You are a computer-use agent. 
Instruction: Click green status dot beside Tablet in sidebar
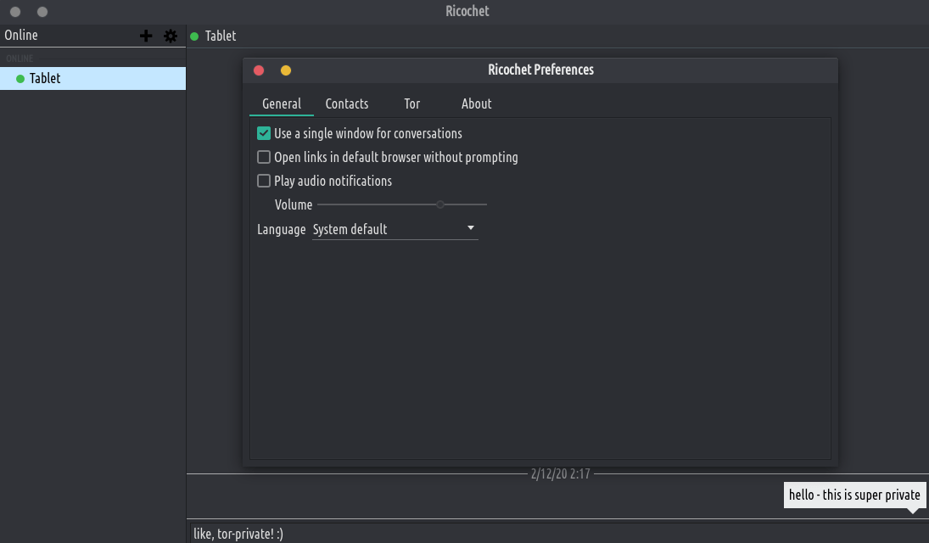point(20,79)
